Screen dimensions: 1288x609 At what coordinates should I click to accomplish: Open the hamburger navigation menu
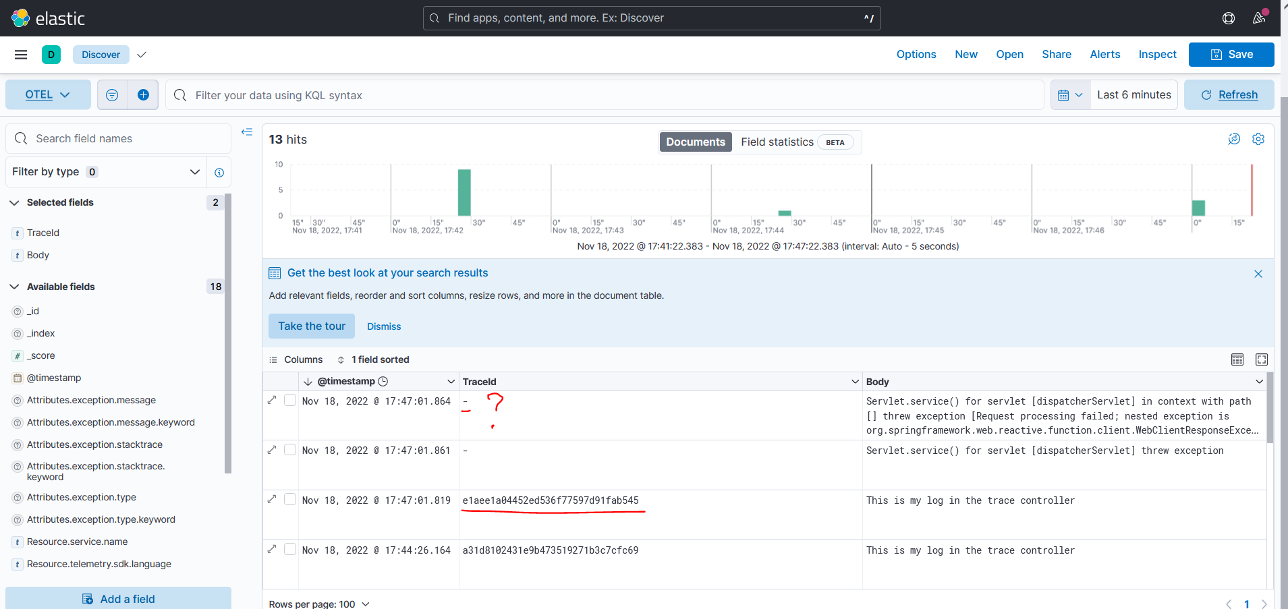(x=21, y=55)
